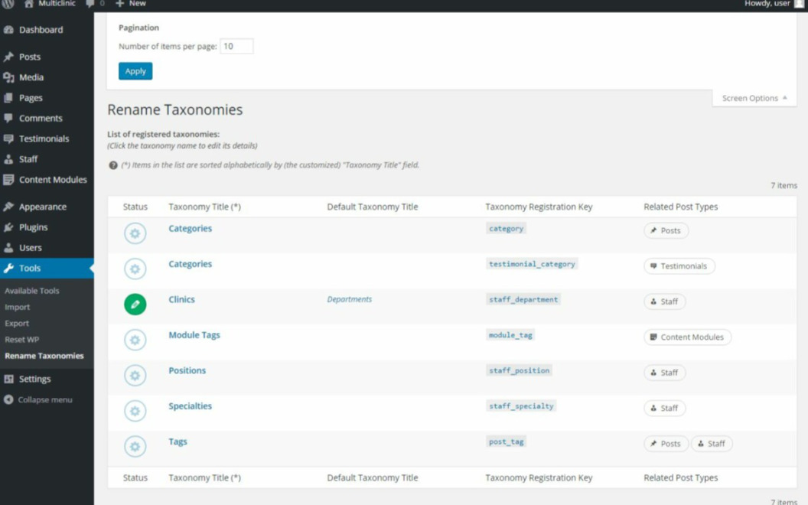808x505 pixels.
Task: Collapse the Screen Options panel
Action: tap(754, 98)
